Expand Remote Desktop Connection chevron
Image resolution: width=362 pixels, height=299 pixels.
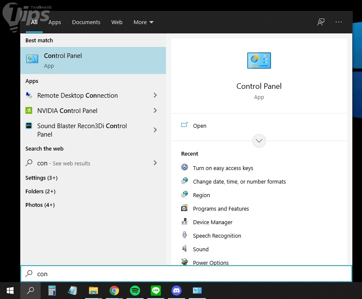155,95
